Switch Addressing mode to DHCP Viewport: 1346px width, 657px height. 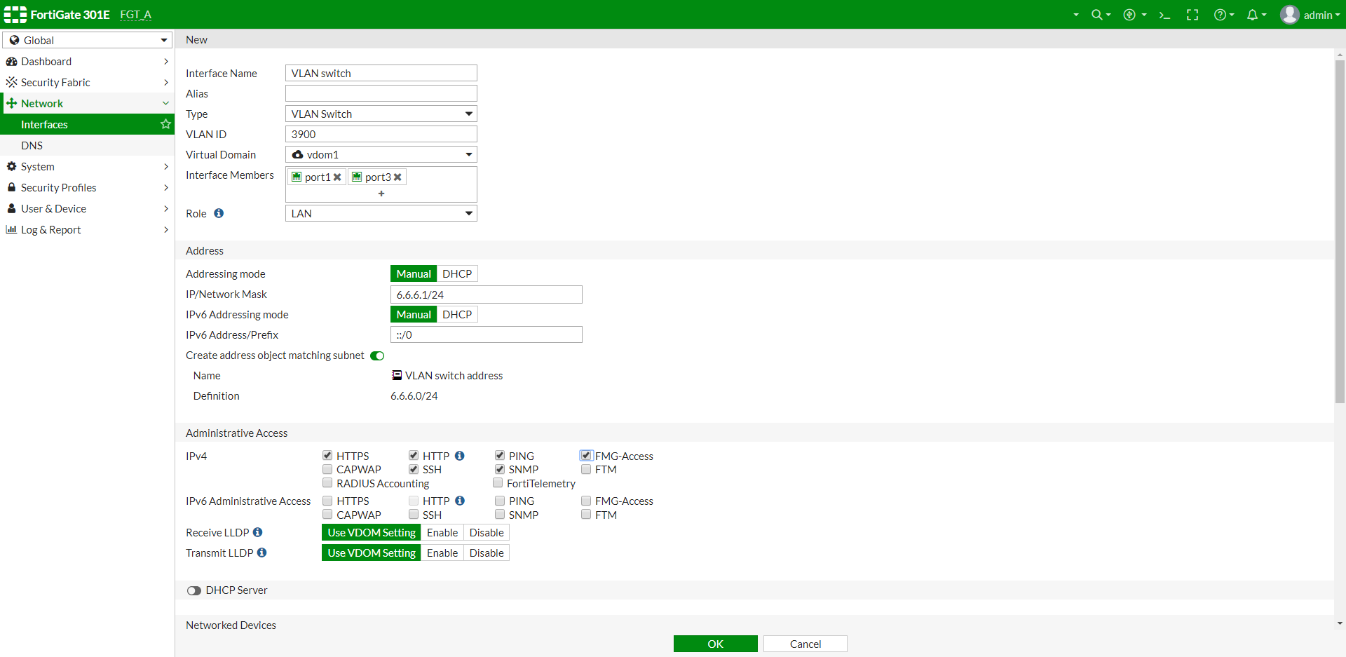pyautogui.click(x=457, y=273)
